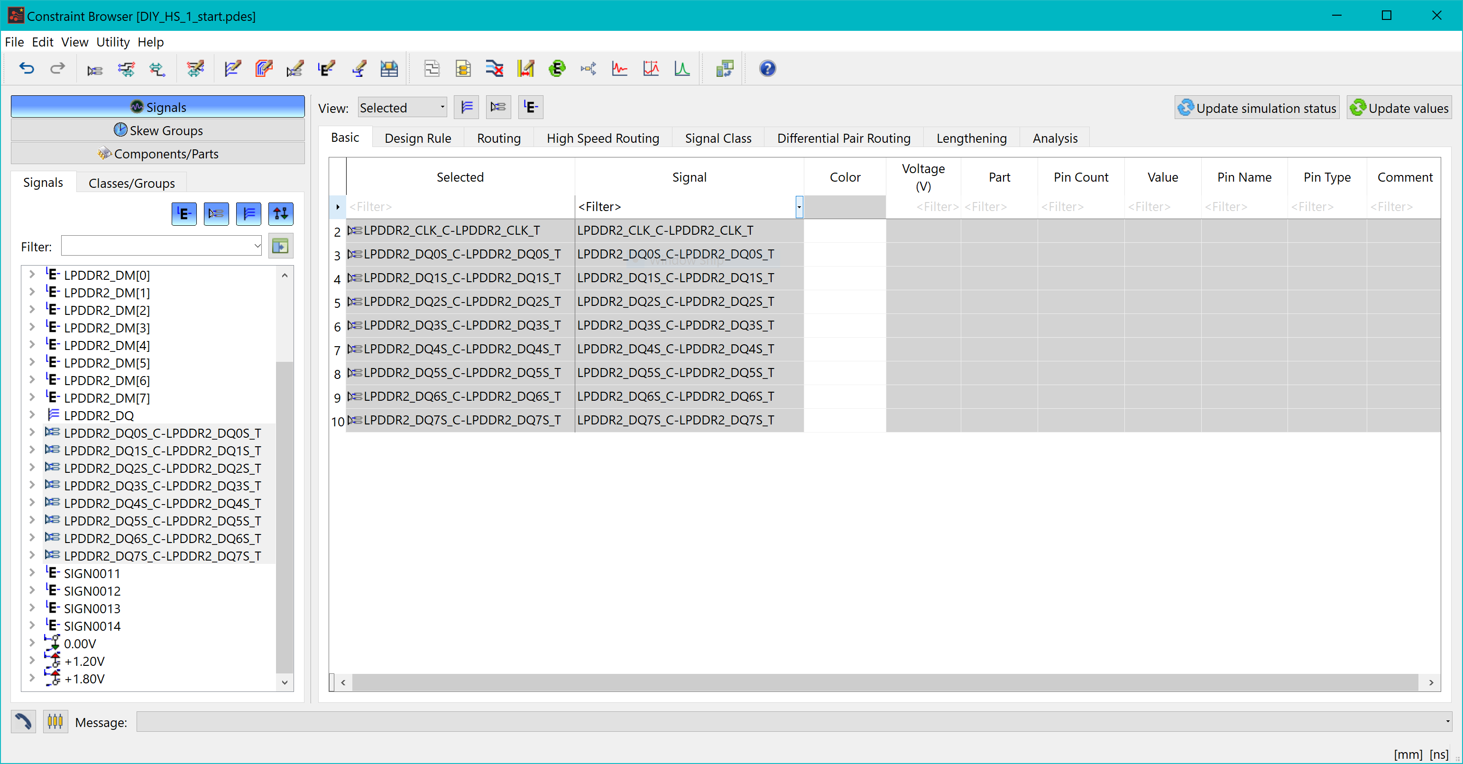Click the table with blue arrows toolbar icon
Screen dimensions: 1463x764
[x=389, y=69]
